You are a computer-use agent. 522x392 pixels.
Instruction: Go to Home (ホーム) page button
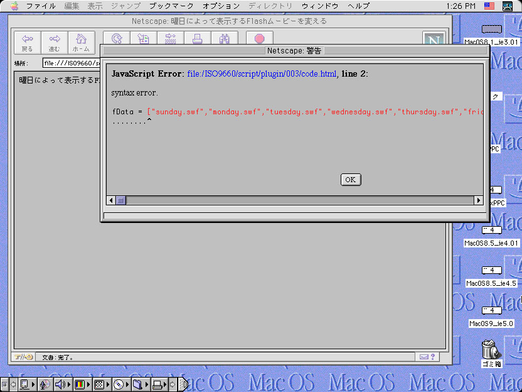click(81, 42)
